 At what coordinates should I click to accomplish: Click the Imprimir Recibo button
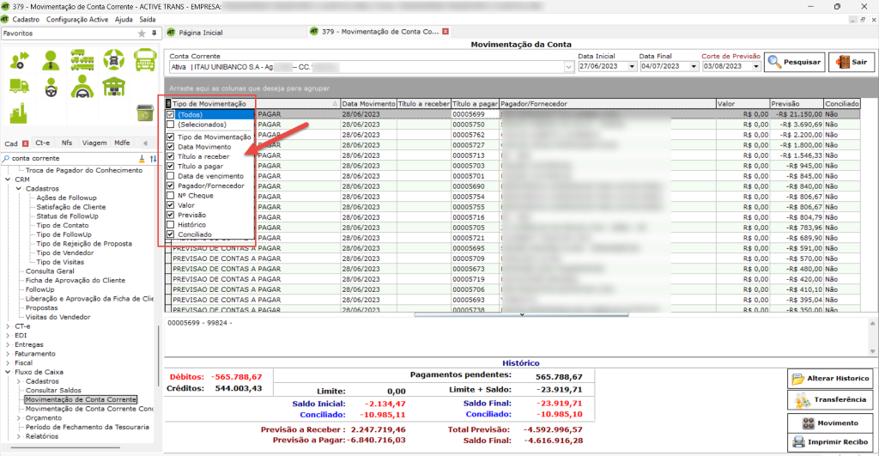click(830, 442)
